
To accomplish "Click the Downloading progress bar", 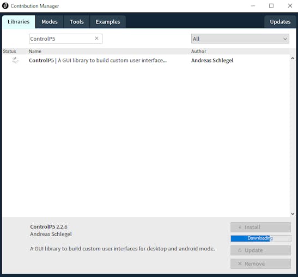I will click(261, 238).
